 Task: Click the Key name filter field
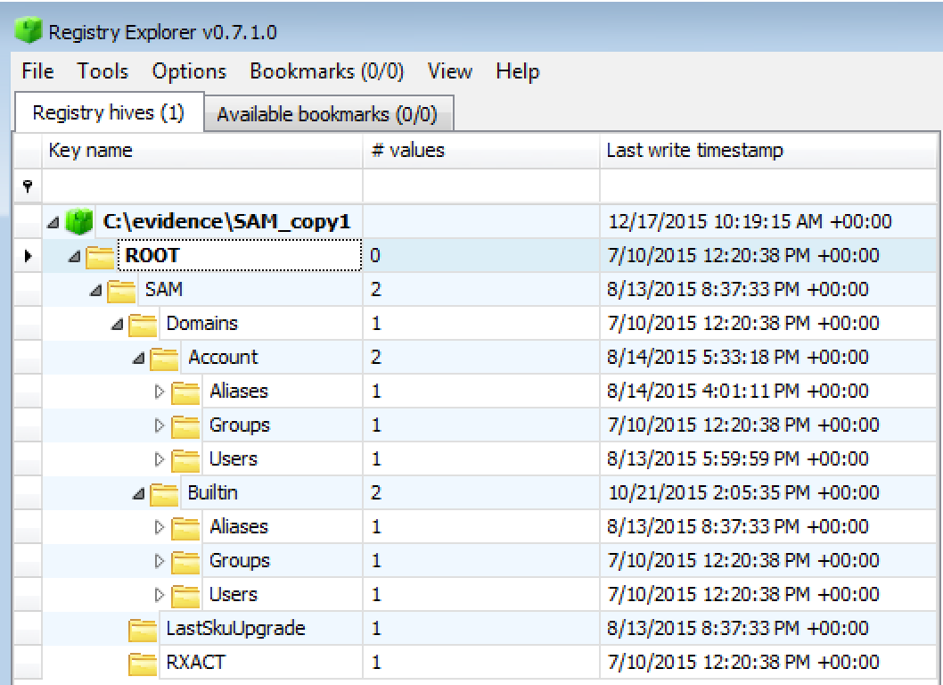point(202,186)
